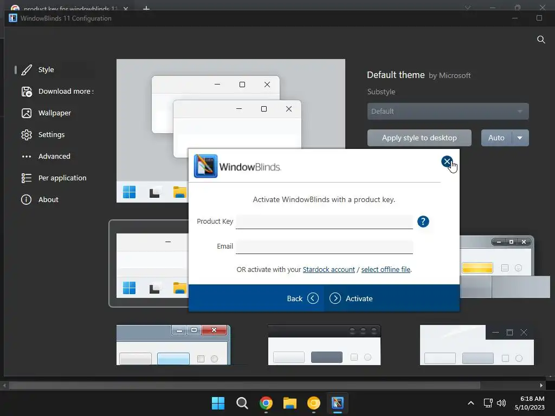Click the Style paintbrush icon
Image resolution: width=555 pixels, height=416 pixels.
(27, 70)
